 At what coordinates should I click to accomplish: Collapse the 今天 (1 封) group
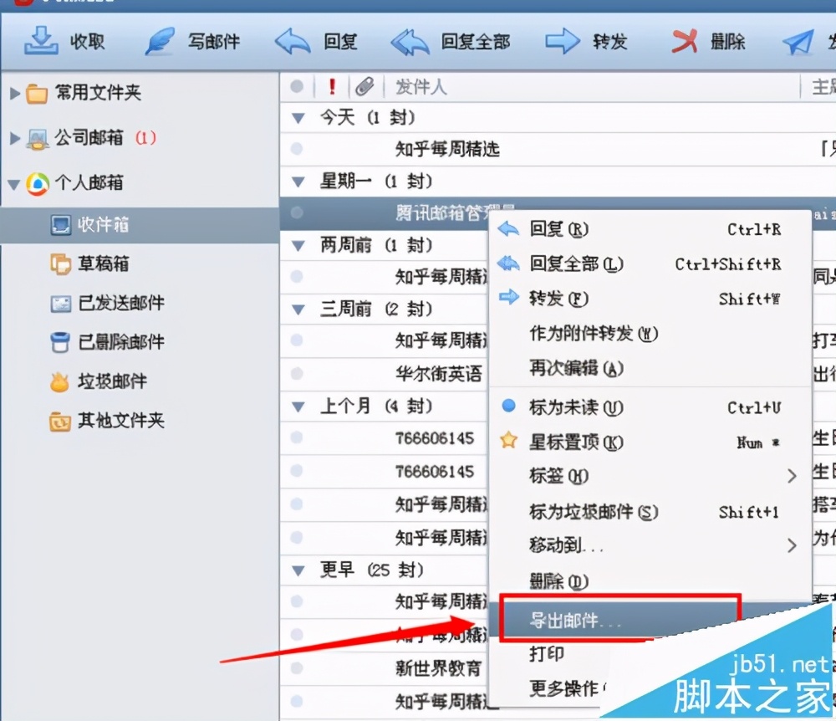pos(298,118)
